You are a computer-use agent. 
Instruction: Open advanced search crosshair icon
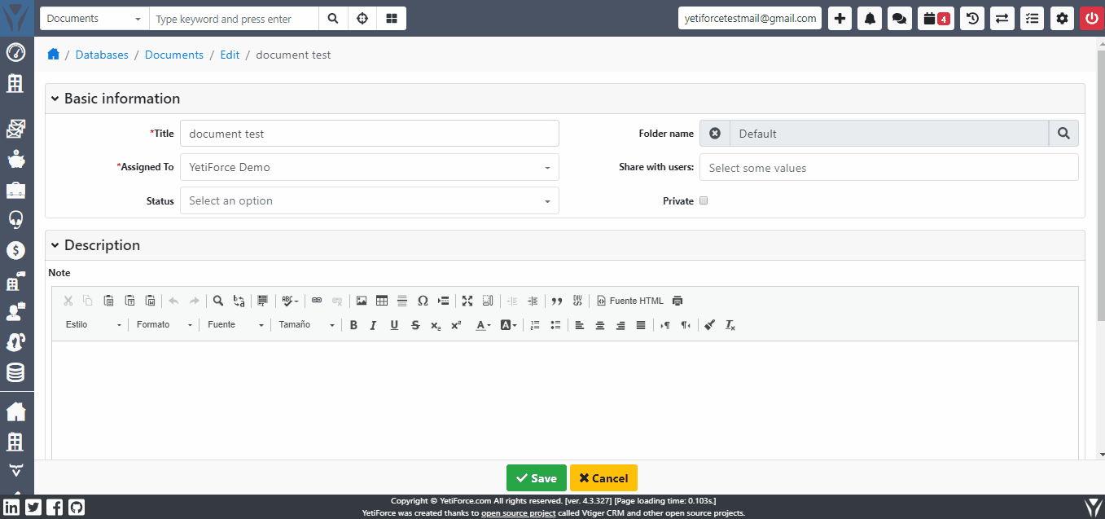(x=362, y=19)
